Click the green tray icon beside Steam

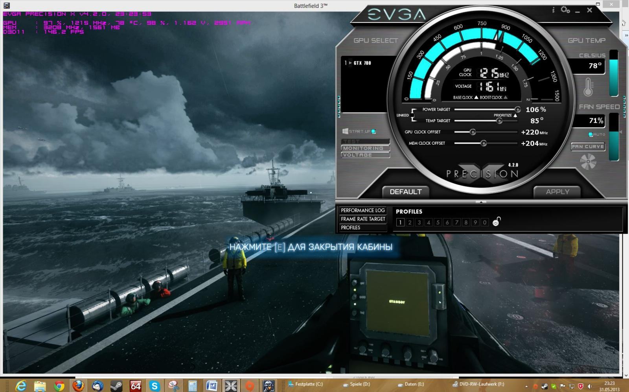(554, 386)
